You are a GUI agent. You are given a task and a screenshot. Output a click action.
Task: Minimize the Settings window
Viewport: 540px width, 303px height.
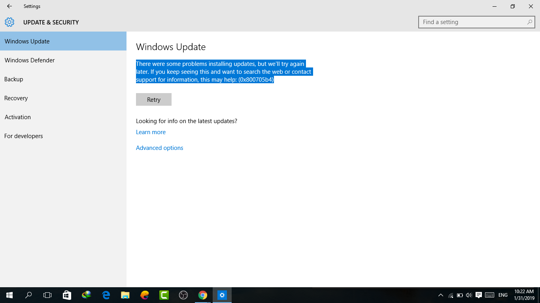pyautogui.click(x=495, y=6)
